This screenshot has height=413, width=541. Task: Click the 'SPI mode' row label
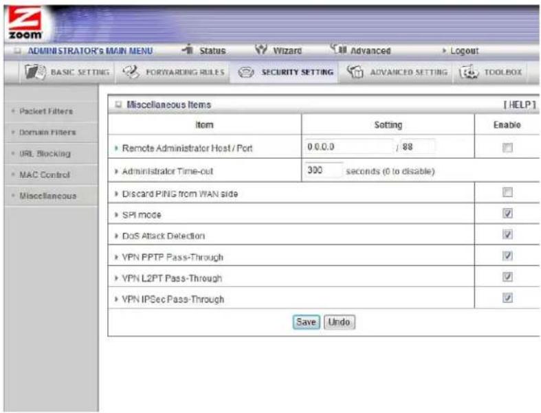(142, 215)
